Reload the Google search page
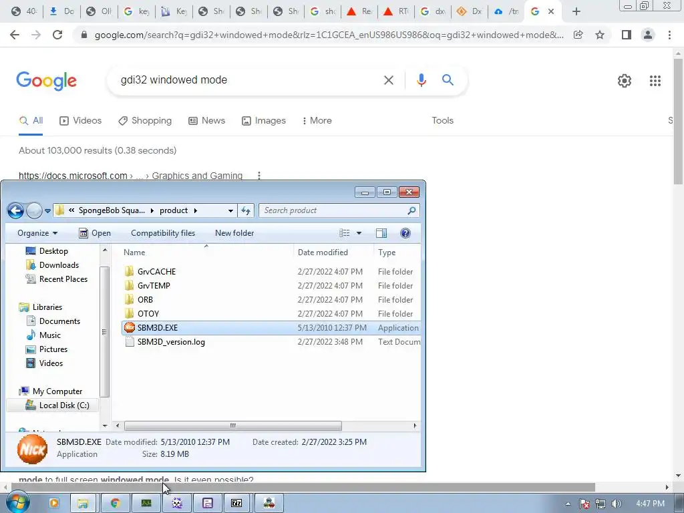The height and width of the screenshot is (513, 684). (57, 35)
